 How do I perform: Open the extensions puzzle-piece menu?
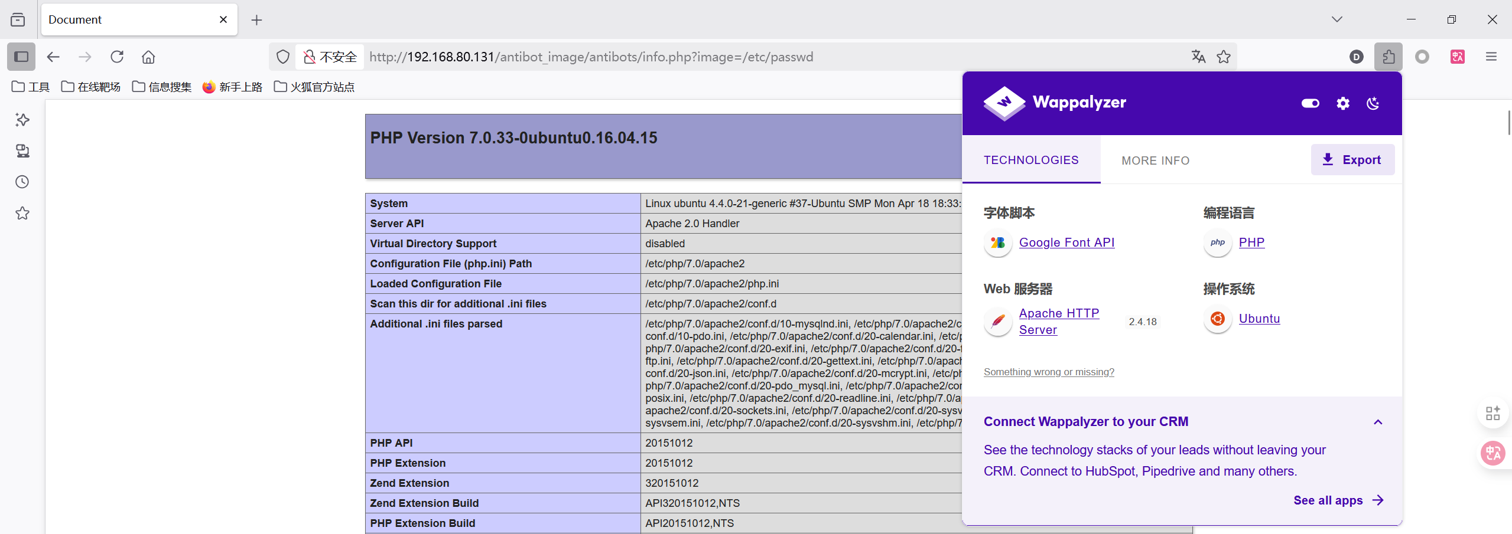point(1389,57)
